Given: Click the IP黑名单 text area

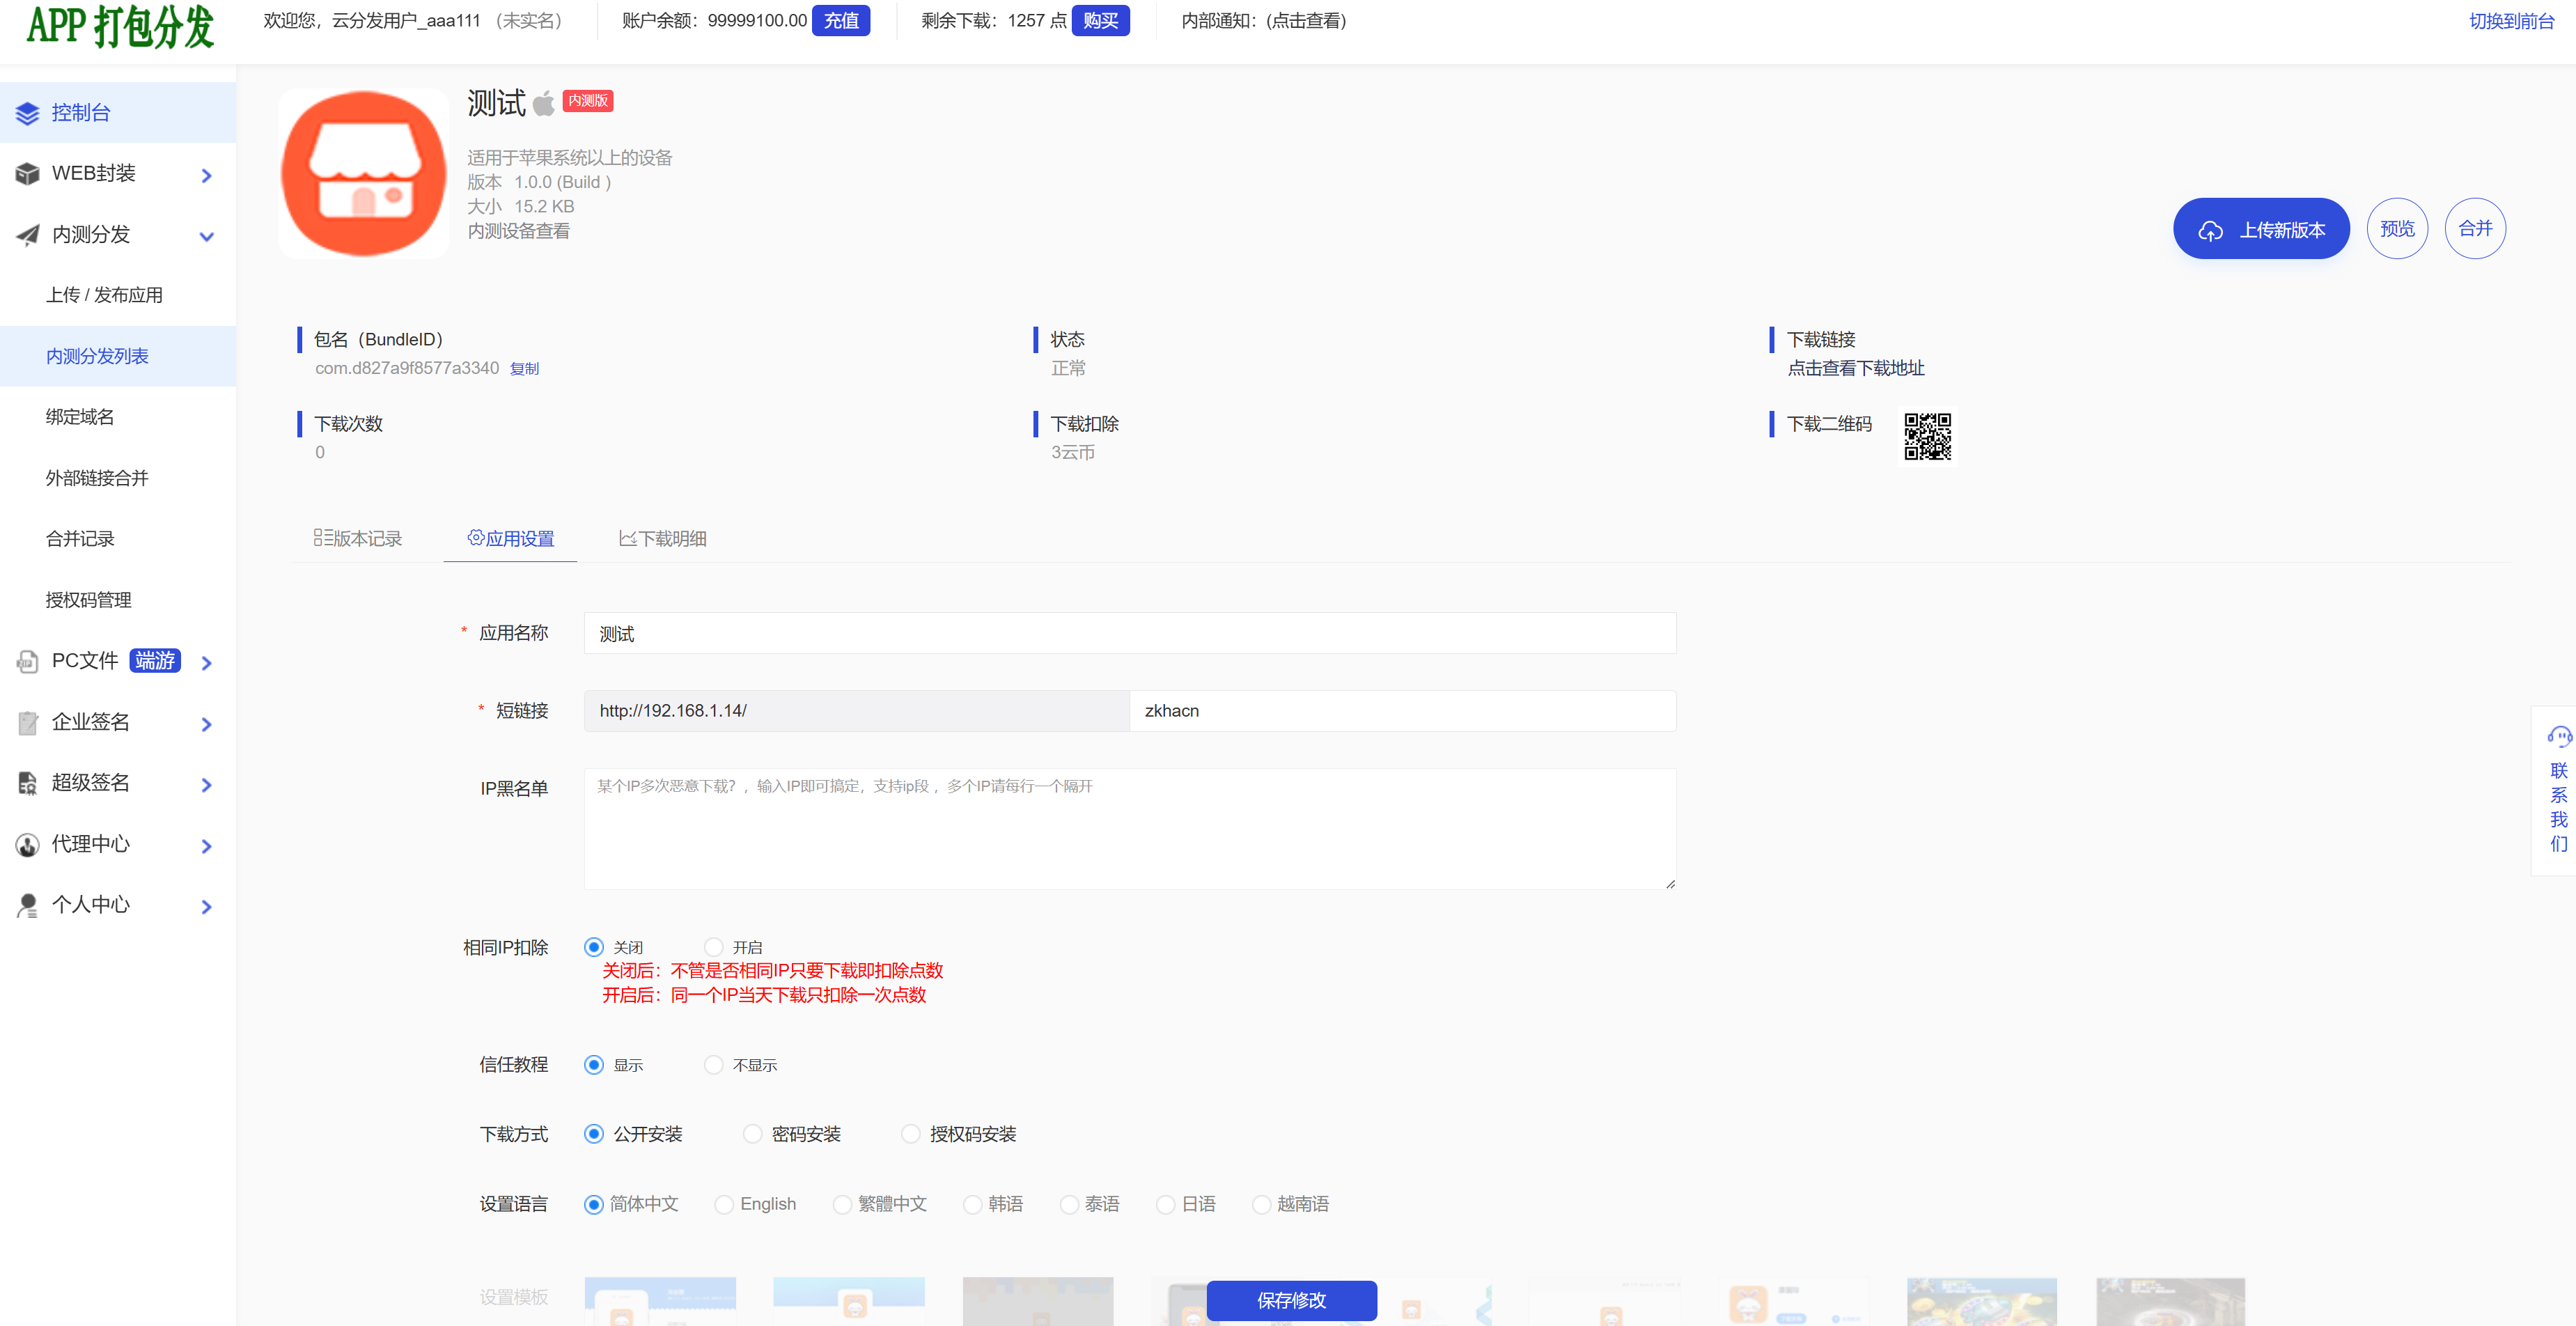Looking at the screenshot, I should point(1129,829).
